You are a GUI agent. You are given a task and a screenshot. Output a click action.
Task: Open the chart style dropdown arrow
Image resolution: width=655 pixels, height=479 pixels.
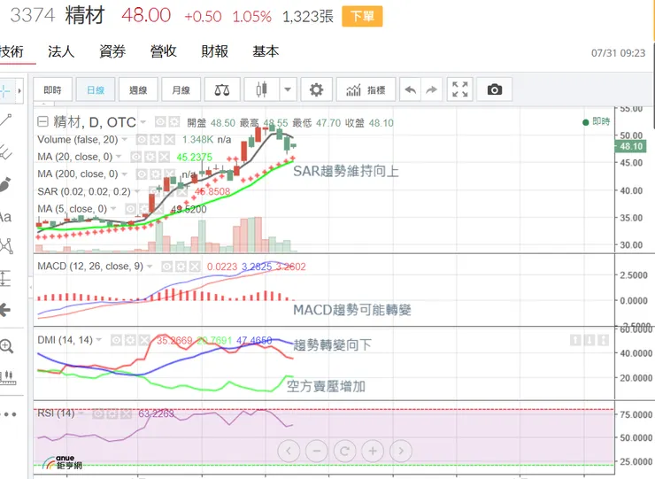tap(288, 89)
